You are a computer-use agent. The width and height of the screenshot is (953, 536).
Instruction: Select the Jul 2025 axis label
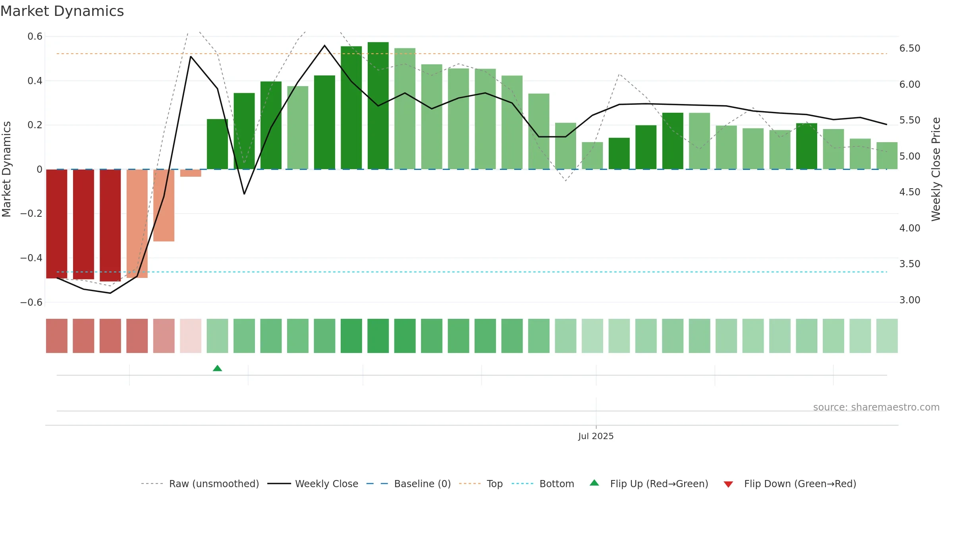(596, 436)
